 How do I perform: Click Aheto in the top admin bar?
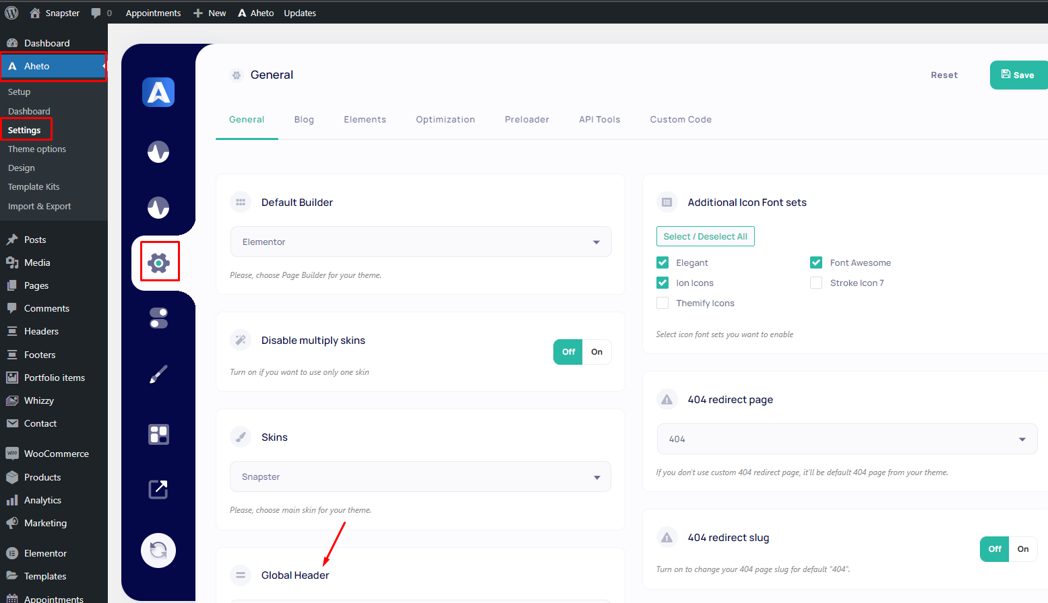tap(255, 13)
